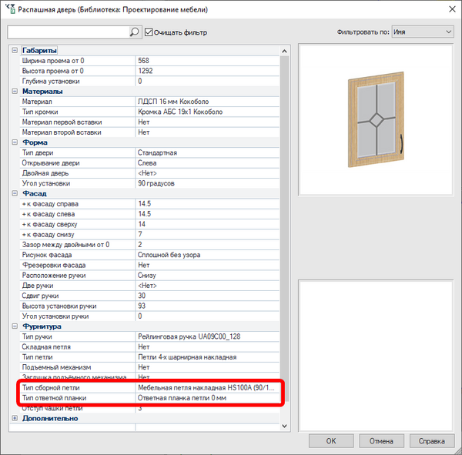The height and width of the screenshot is (455, 462).
Task: Collapse the "Материалы" section
Action: coord(15,92)
